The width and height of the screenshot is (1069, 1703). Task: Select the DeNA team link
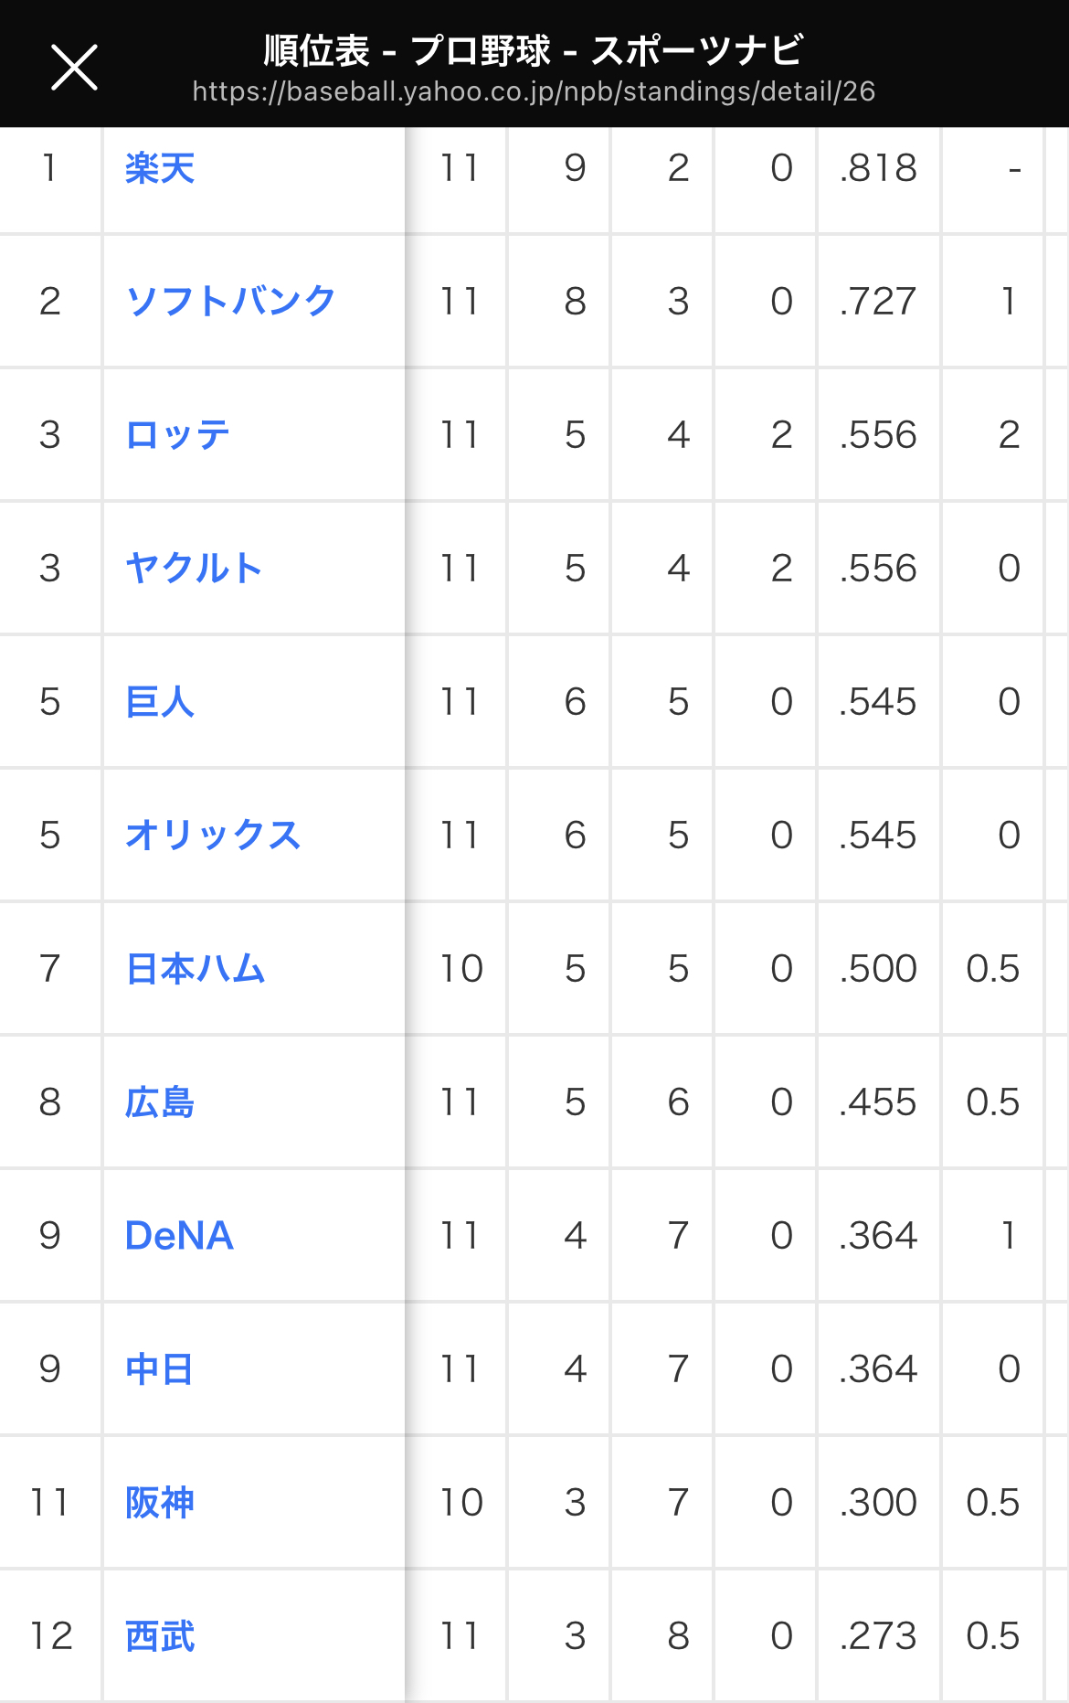pos(179,1235)
